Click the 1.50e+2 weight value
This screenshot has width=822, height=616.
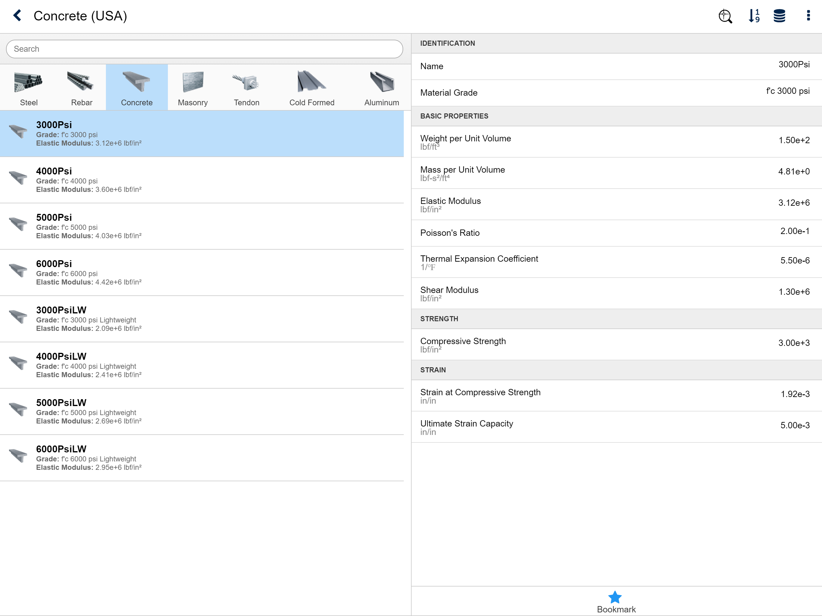click(x=794, y=140)
